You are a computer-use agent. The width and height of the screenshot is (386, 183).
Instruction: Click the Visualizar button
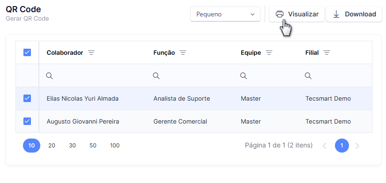pos(297,14)
